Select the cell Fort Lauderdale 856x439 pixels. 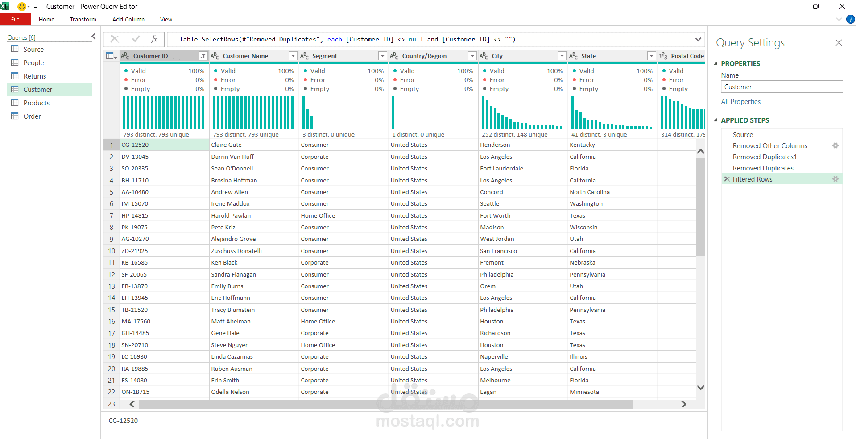pyautogui.click(x=523, y=168)
